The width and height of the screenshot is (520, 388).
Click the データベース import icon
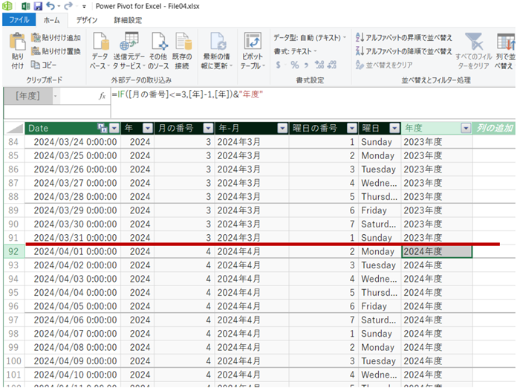(99, 43)
